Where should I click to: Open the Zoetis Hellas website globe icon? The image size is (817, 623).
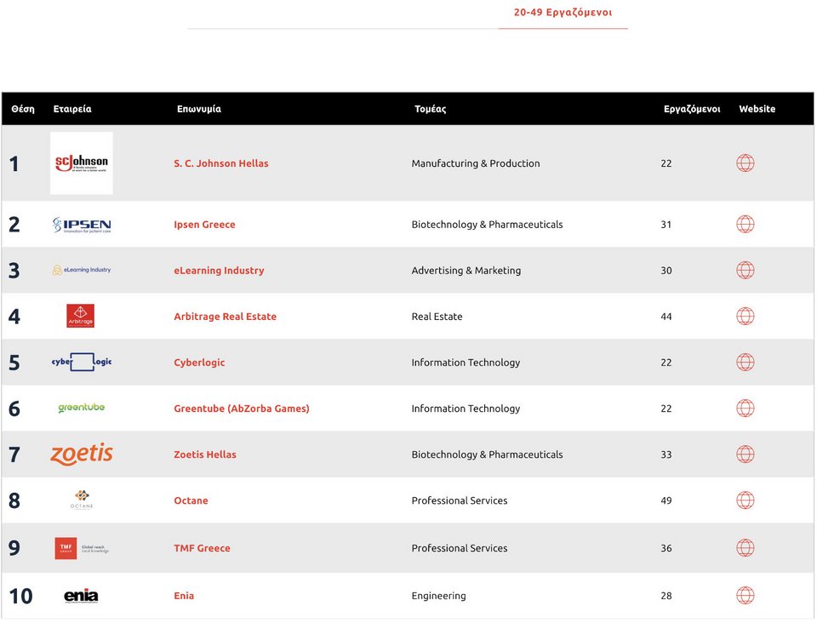pyautogui.click(x=746, y=454)
